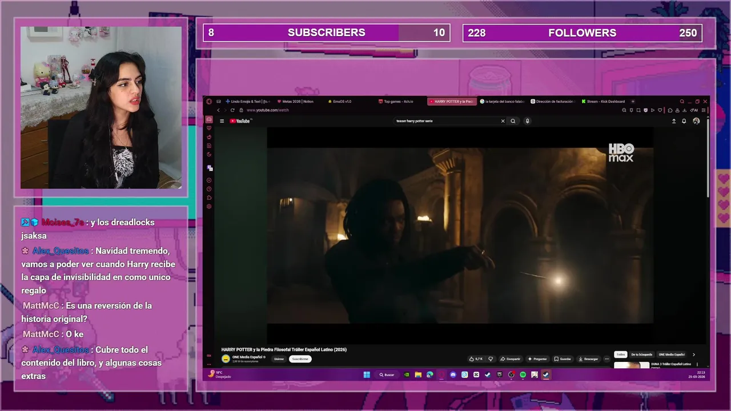Open Discord from the taskbar

point(453,375)
